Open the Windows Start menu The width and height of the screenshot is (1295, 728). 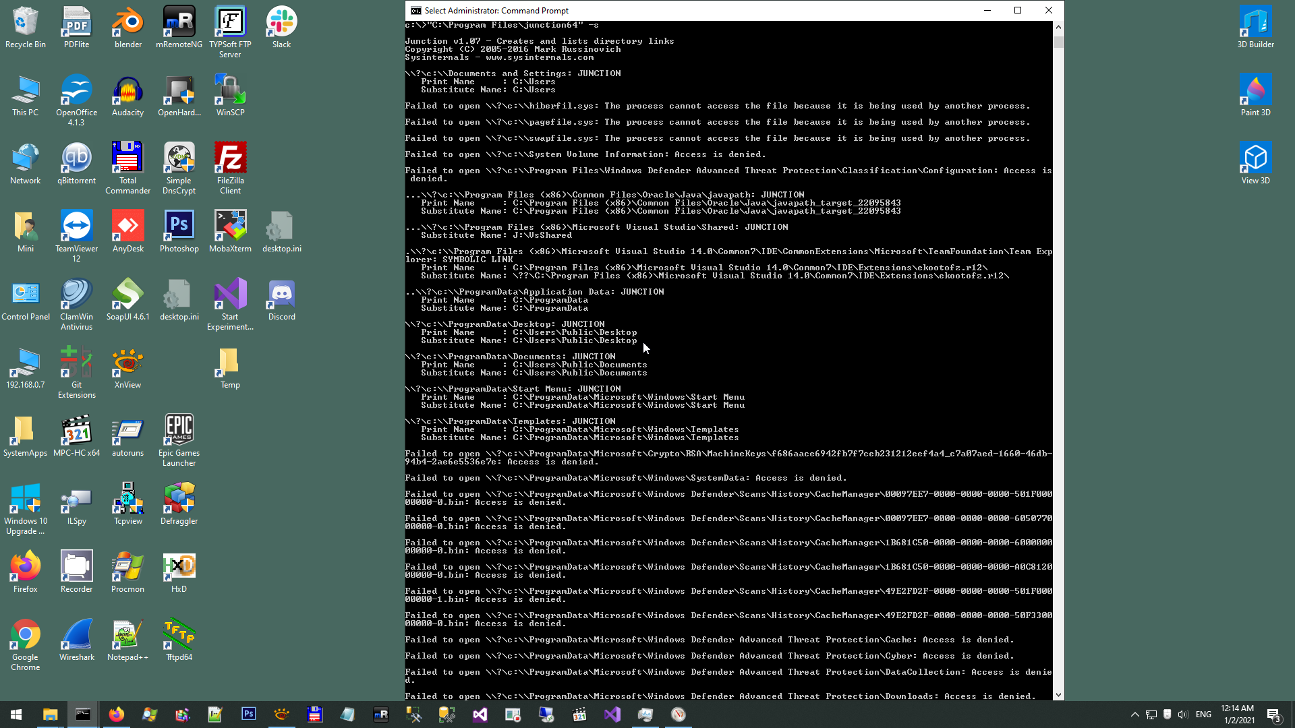(16, 715)
